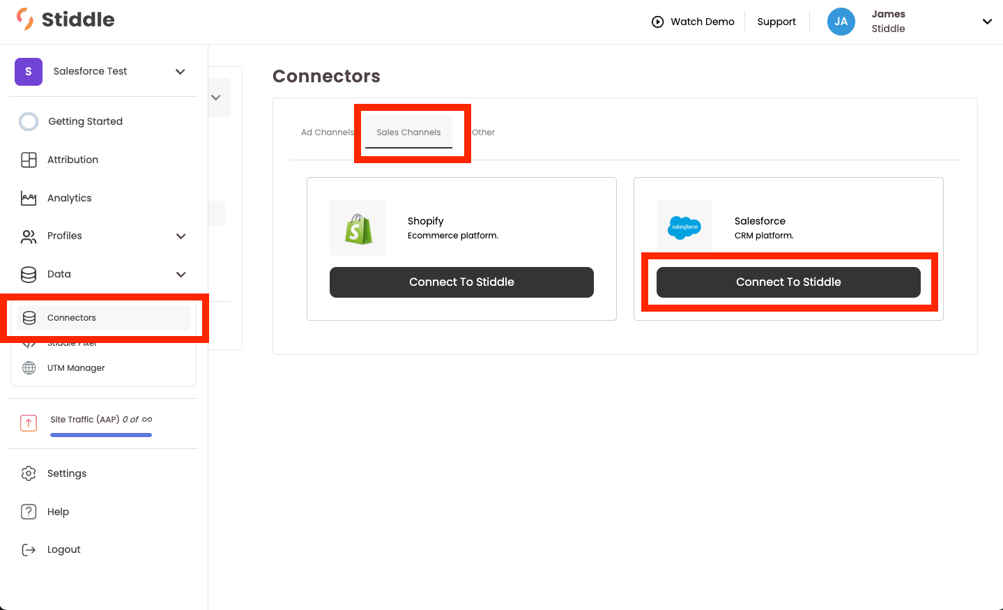Click the Analytics chart icon
The width and height of the screenshot is (1003, 610).
pyautogui.click(x=29, y=198)
